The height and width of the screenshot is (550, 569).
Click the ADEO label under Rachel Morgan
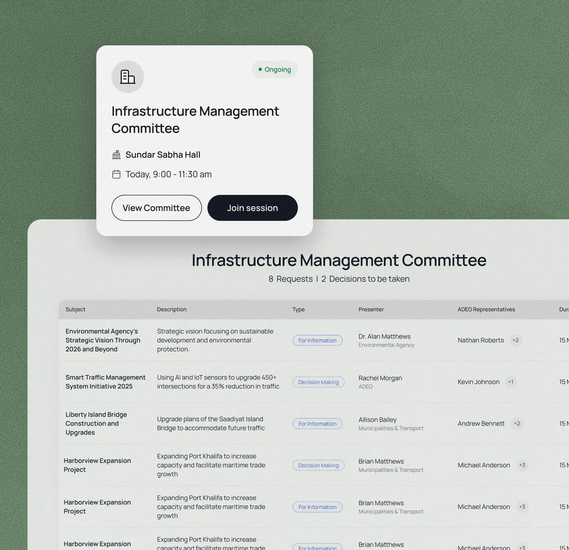coord(366,387)
